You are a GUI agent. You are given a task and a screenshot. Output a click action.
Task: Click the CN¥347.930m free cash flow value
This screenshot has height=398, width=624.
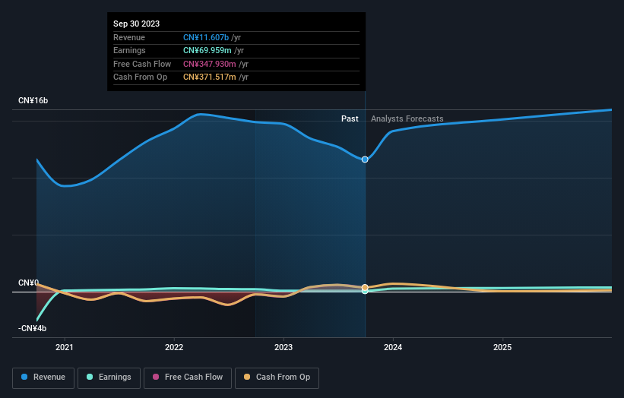point(209,64)
